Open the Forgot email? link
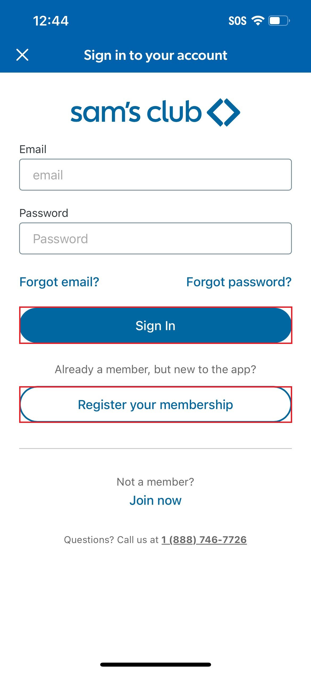The image size is (311, 673). tap(59, 282)
